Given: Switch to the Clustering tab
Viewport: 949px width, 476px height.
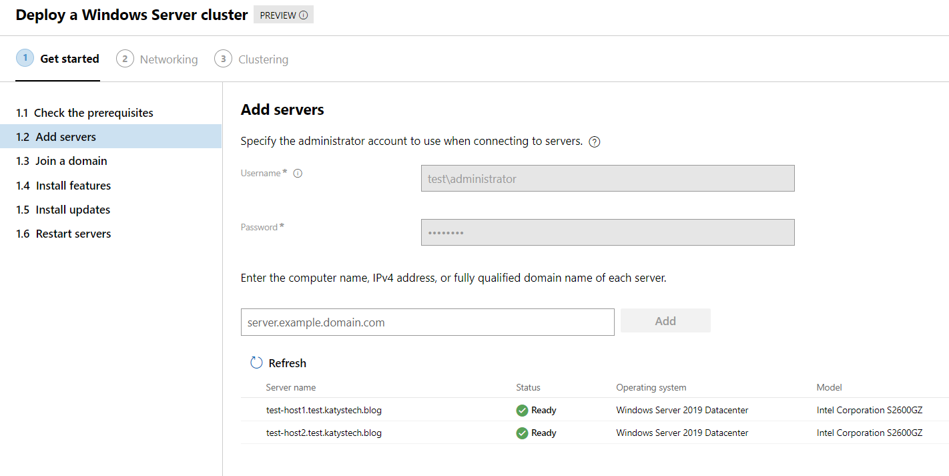Looking at the screenshot, I should [x=263, y=59].
